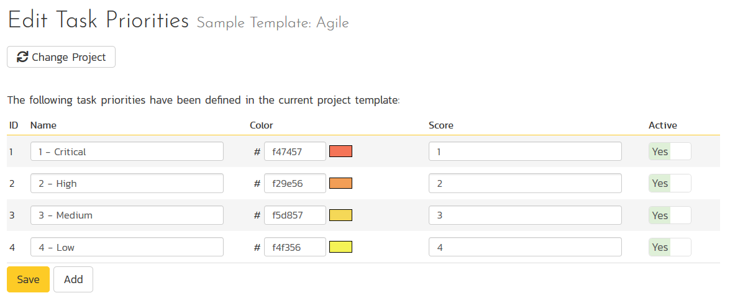
Task: Switch off Active for Low priority
Action: pyautogui.click(x=670, y=247)
